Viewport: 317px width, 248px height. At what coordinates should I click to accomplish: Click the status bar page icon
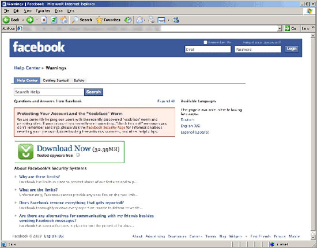(x=4, y=245)
